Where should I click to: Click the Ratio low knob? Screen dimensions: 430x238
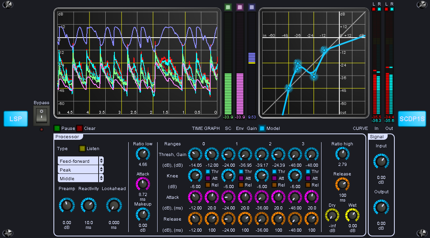[143, 154]
